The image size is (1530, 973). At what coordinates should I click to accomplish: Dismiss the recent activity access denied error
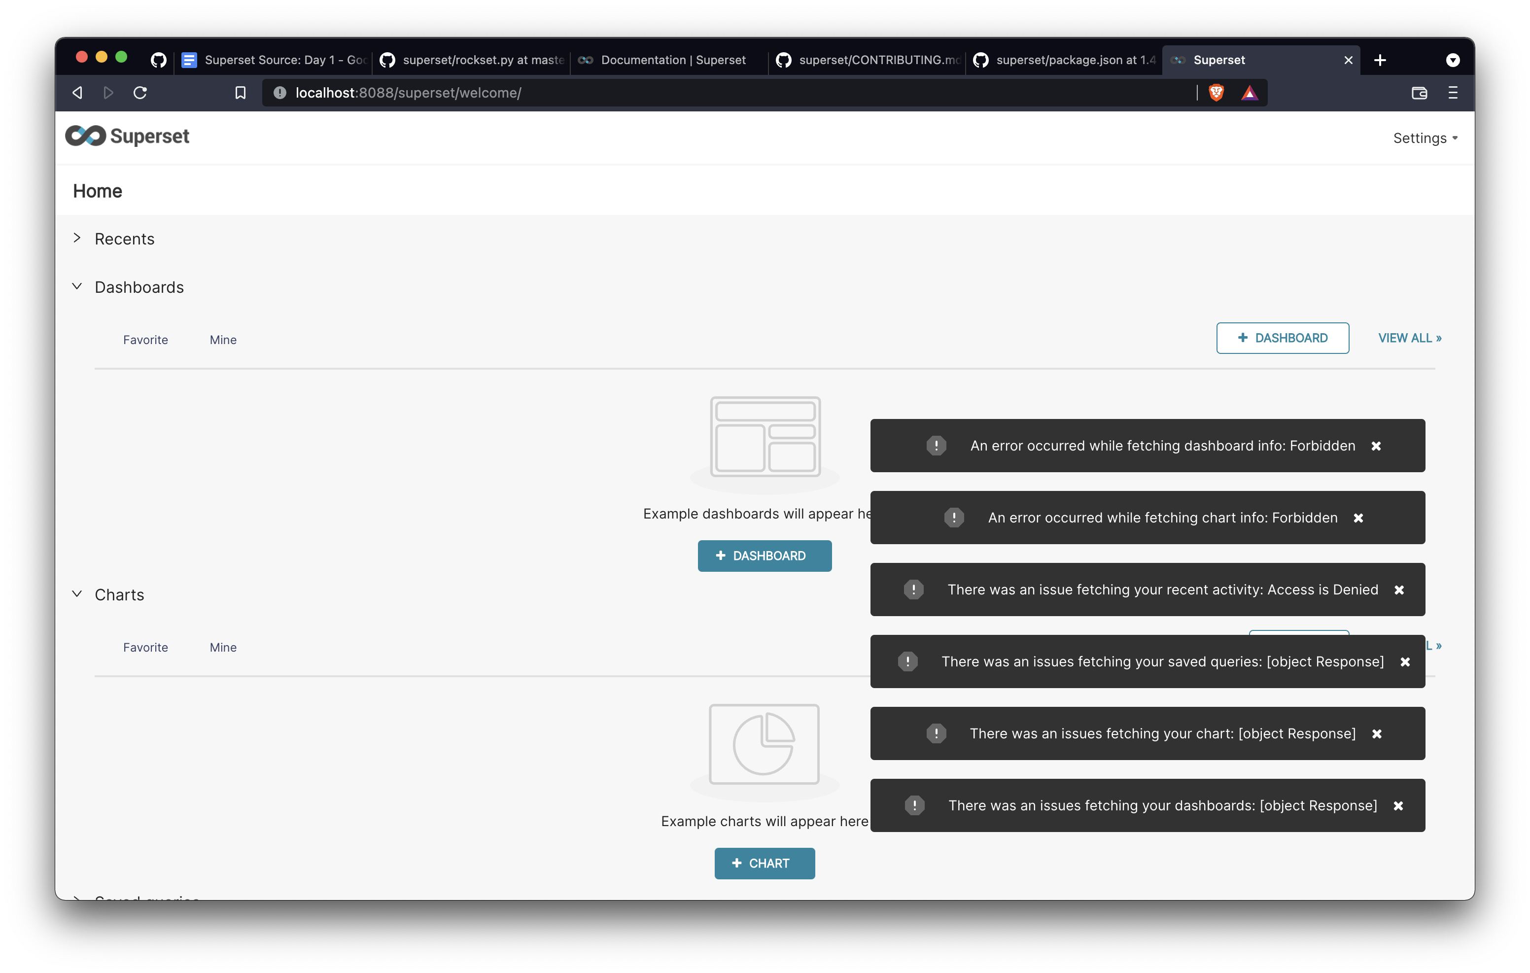pyautogui.click(x=1399, y=590)
